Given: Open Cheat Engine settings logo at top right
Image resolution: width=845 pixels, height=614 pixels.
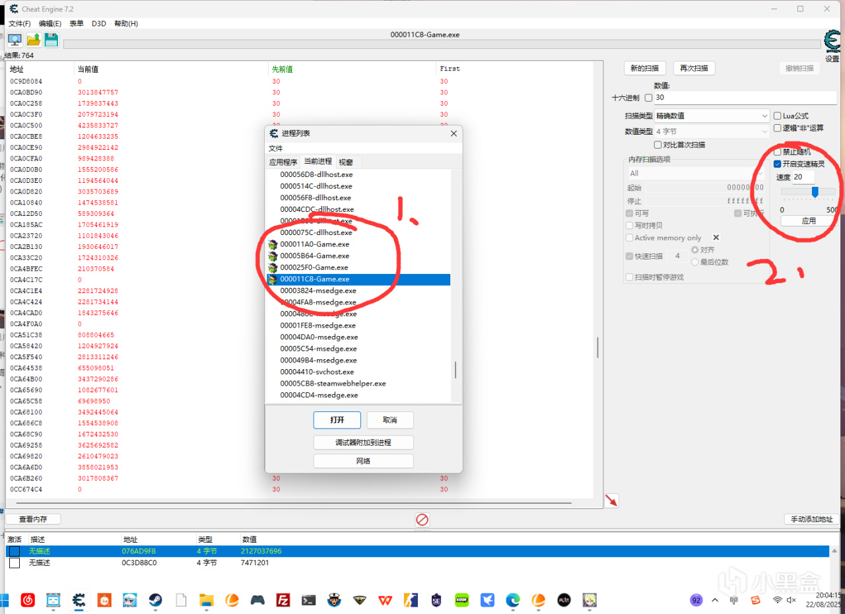Looking at the screenshot, I should [x=832, y=40].
